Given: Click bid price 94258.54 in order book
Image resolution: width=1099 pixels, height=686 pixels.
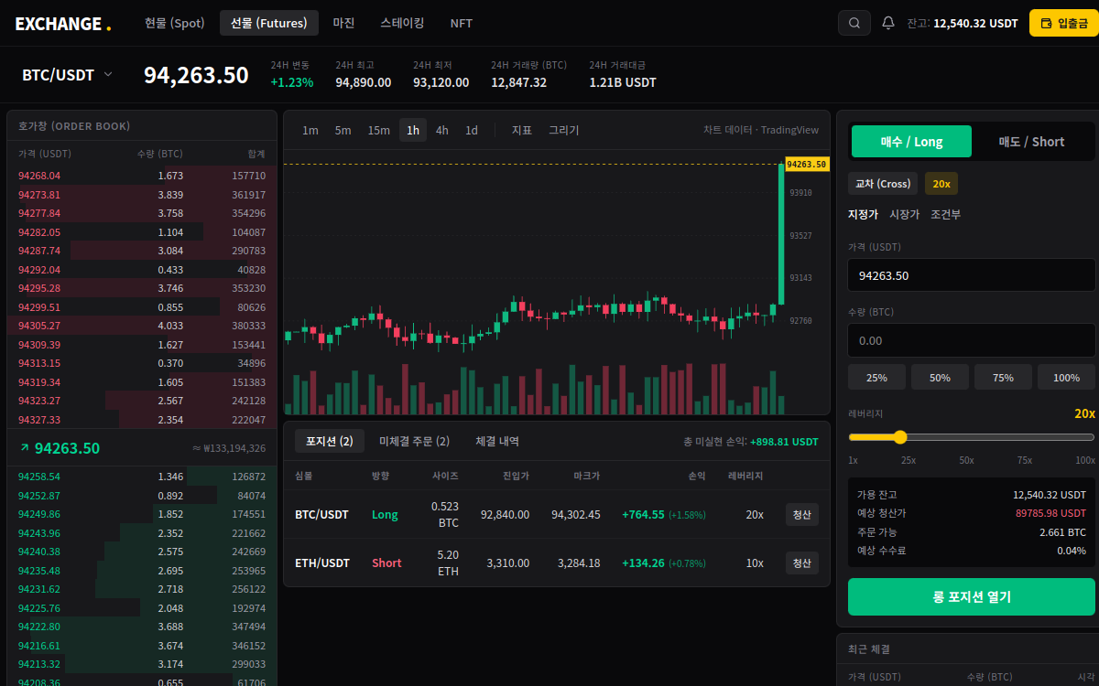Looking at the screenshot, I should [39, 477].
